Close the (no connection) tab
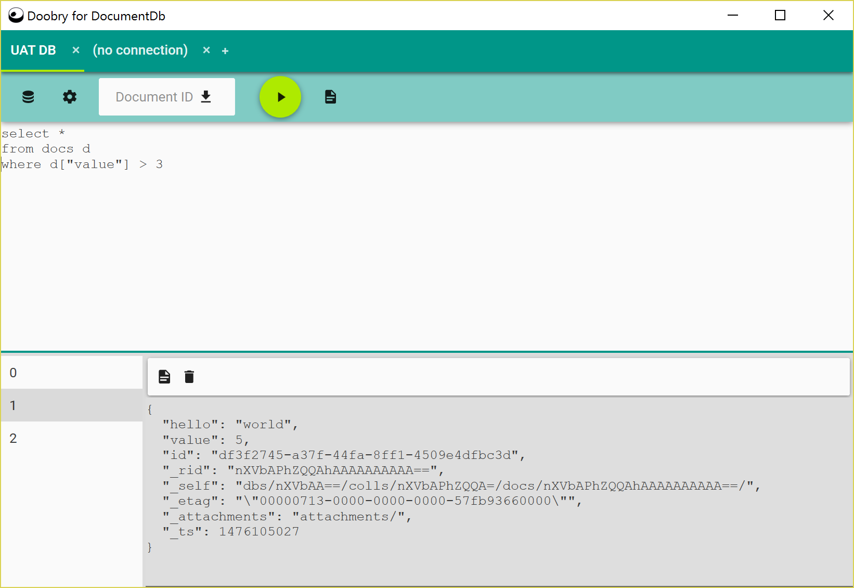 pyautogui.click(x=206, y=50)
